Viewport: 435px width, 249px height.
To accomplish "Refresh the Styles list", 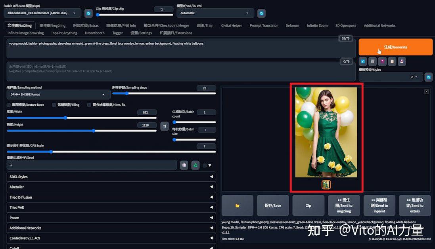I will point(429,77).
